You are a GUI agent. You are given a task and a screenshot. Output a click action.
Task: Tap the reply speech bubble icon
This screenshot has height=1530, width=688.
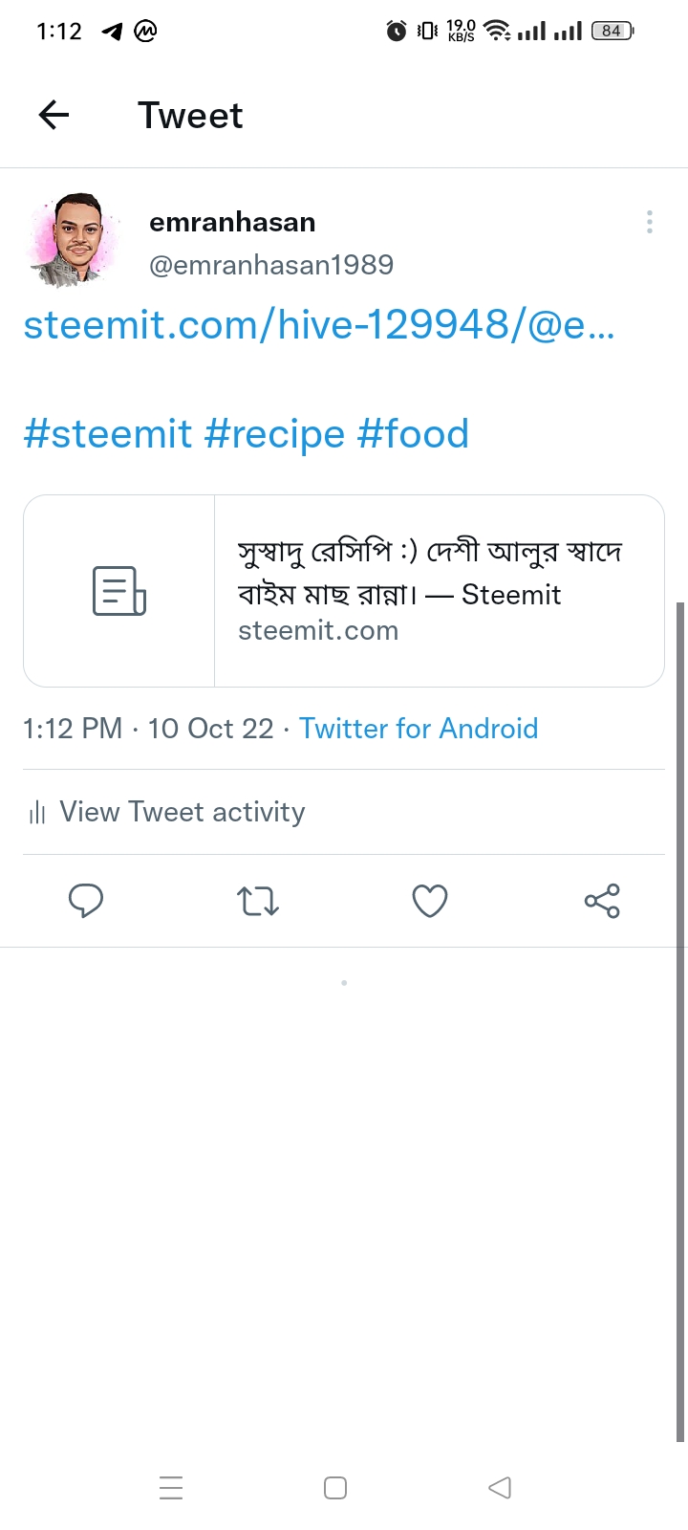pyautogui.click(x=86, y=901)
